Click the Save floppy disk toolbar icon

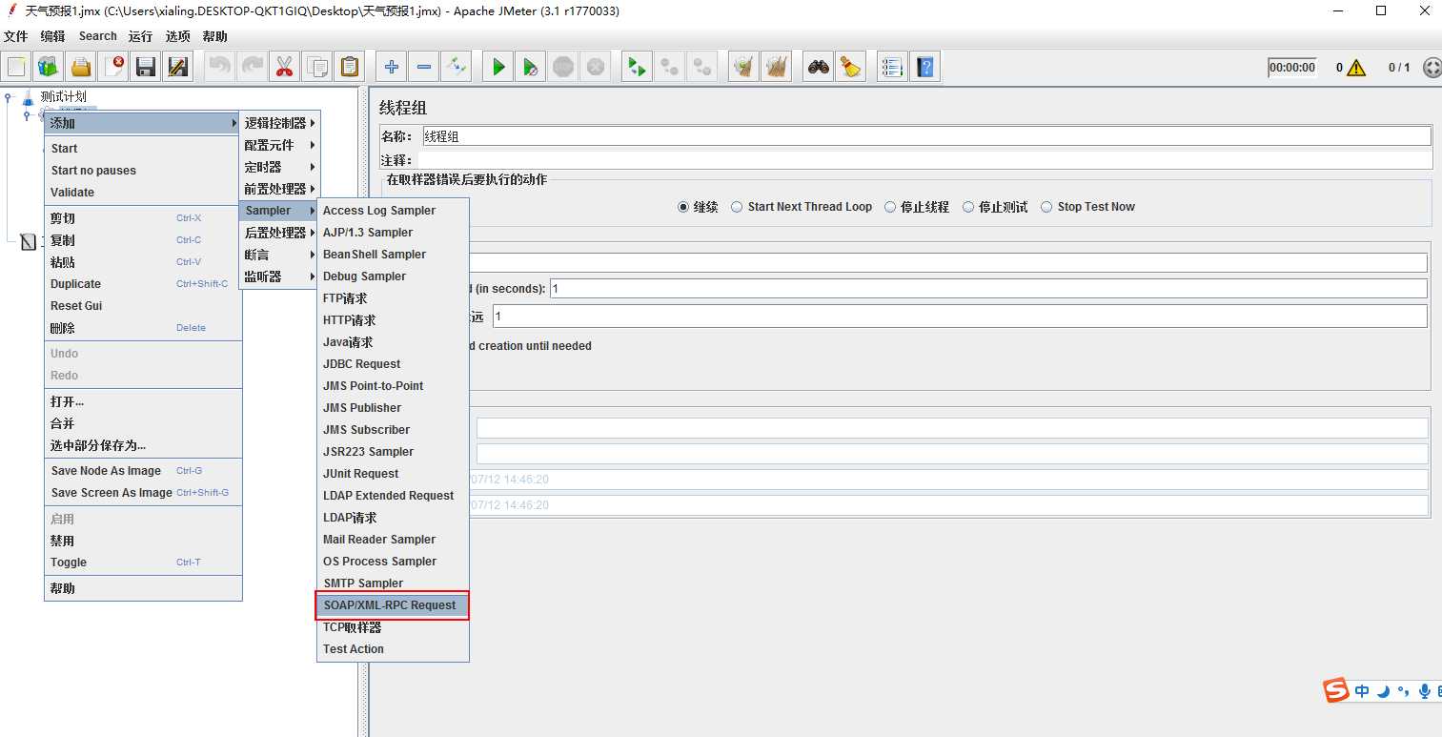tap(146, 67)
